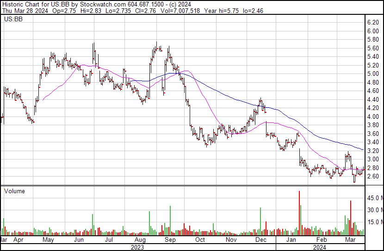384x251 pixels.
Task: Click the Volume panel label
Action: pos(14,191)
